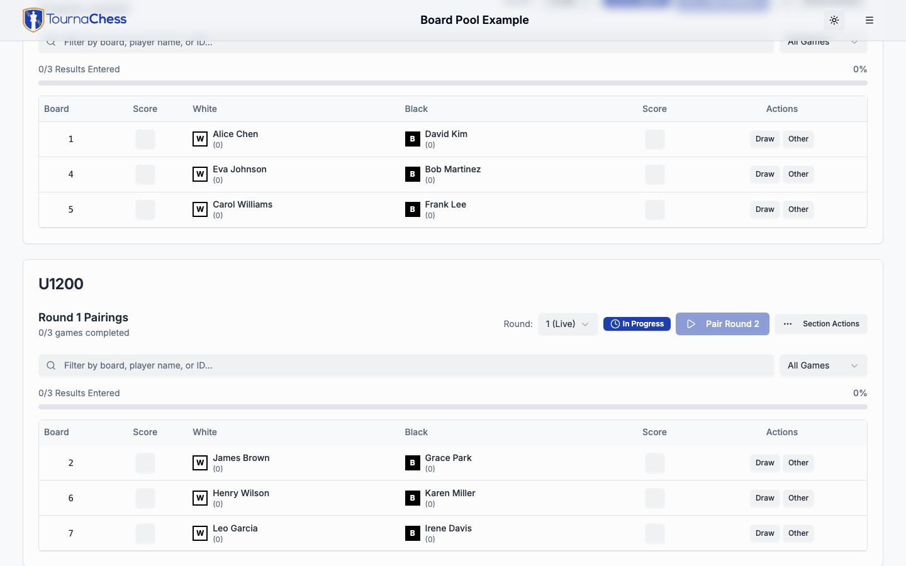Image resolution: width=906 pixels, height=566 pixels.
Task: Click Irene Davis's black score box
Action: coord(655,533)
